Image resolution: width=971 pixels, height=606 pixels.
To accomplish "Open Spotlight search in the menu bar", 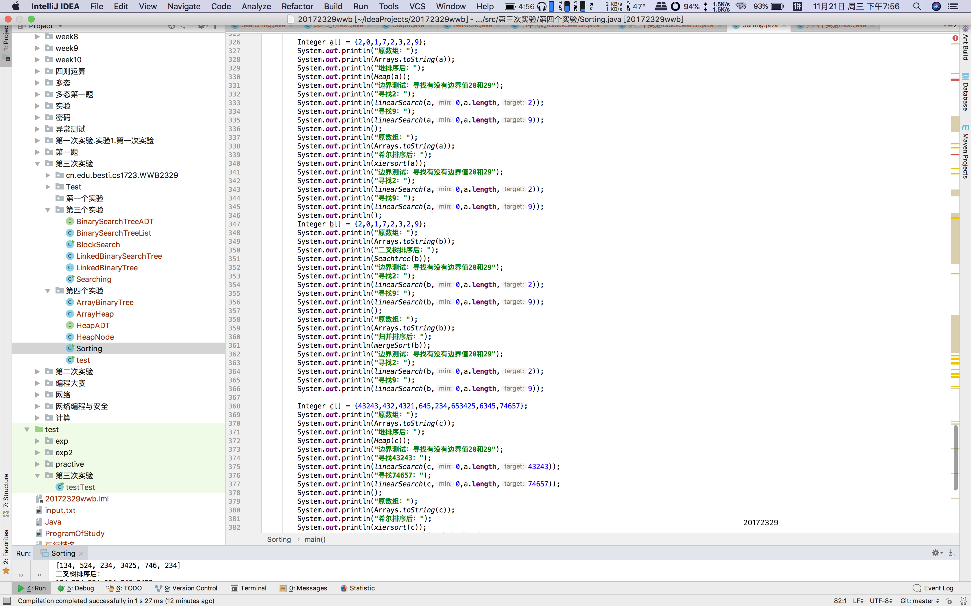I will click(917, 6).
